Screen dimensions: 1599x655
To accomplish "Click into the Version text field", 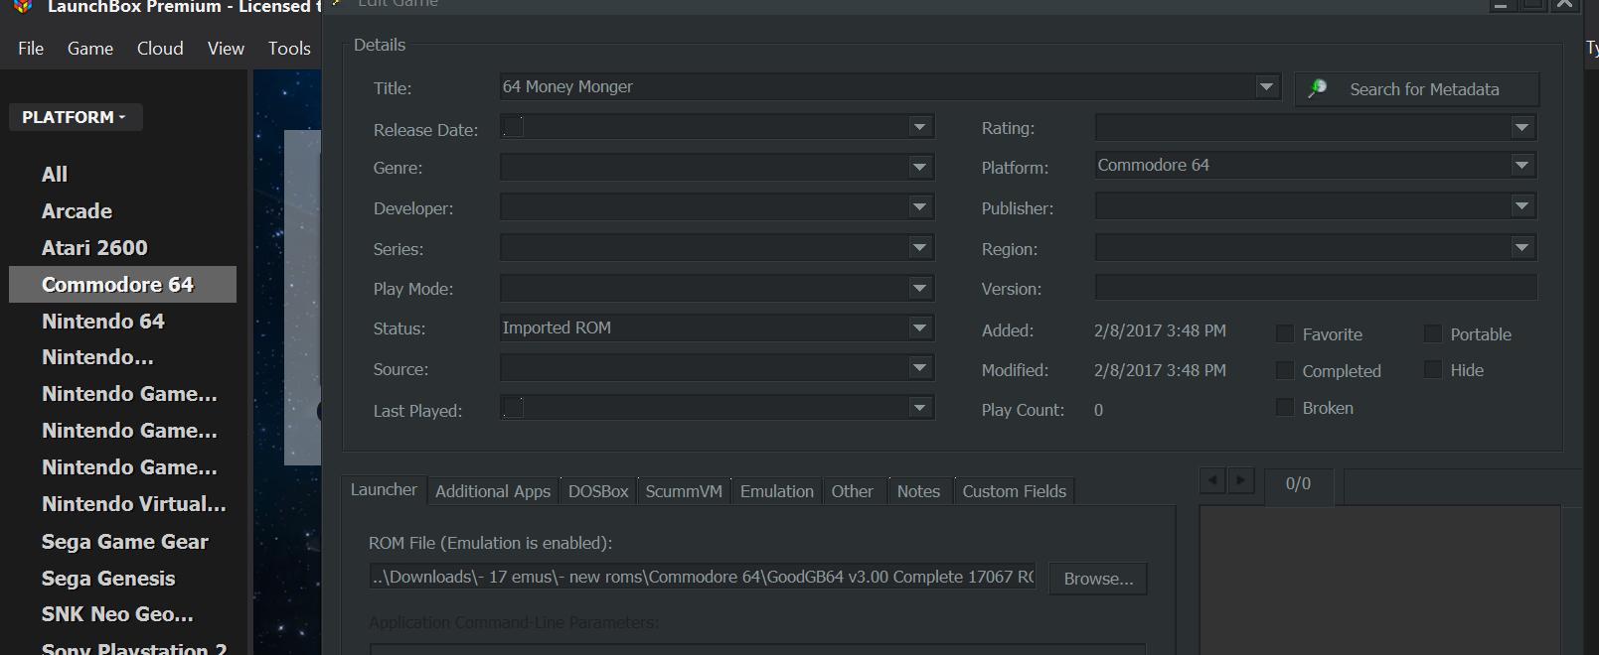I will pyautogui.click(x=1316, y=288).
